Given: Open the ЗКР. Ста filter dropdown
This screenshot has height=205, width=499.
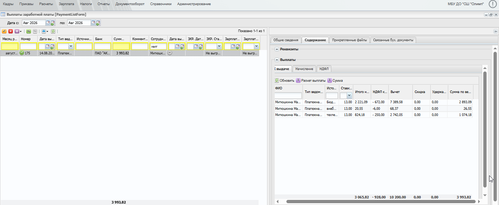Looking at the screenshot, I should pyautogui.click(x=219, y=46).
